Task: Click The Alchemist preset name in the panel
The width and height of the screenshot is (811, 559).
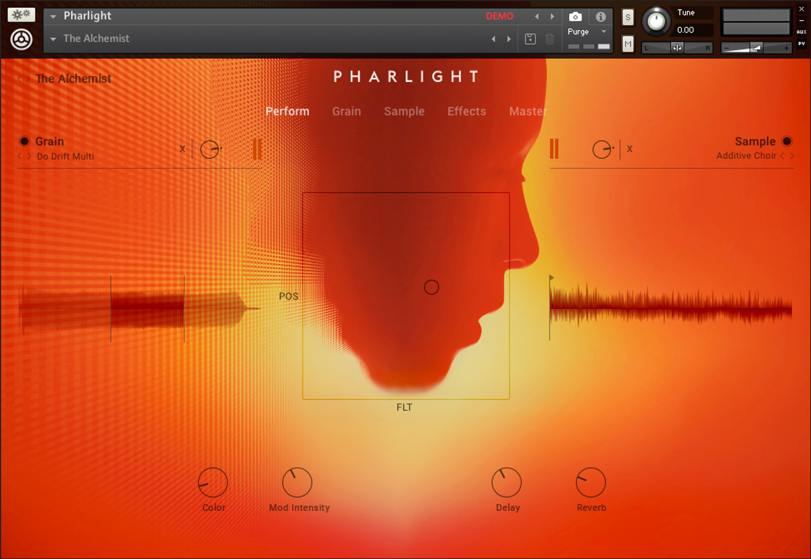Action: tap(73, 79)
